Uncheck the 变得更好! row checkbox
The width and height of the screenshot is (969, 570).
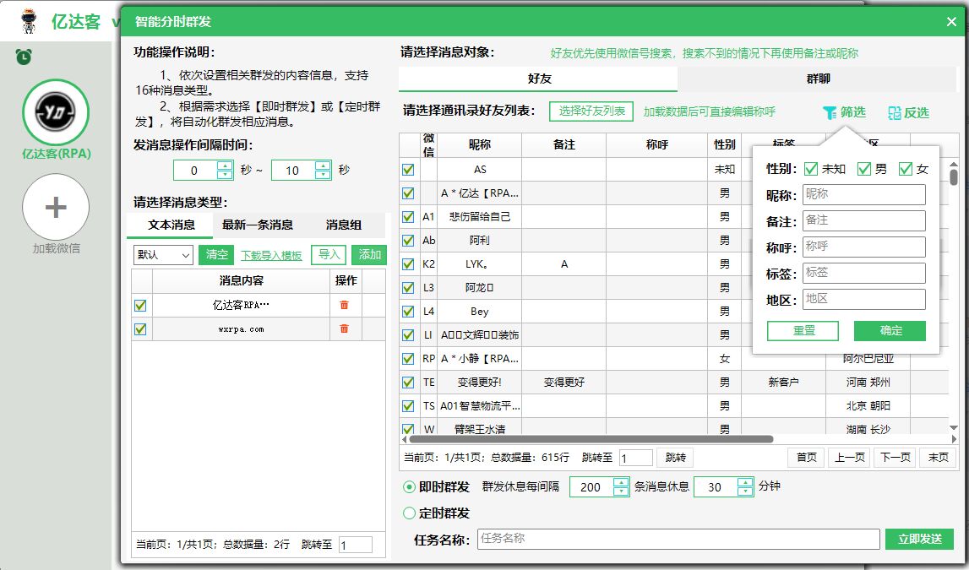point(408,383)
